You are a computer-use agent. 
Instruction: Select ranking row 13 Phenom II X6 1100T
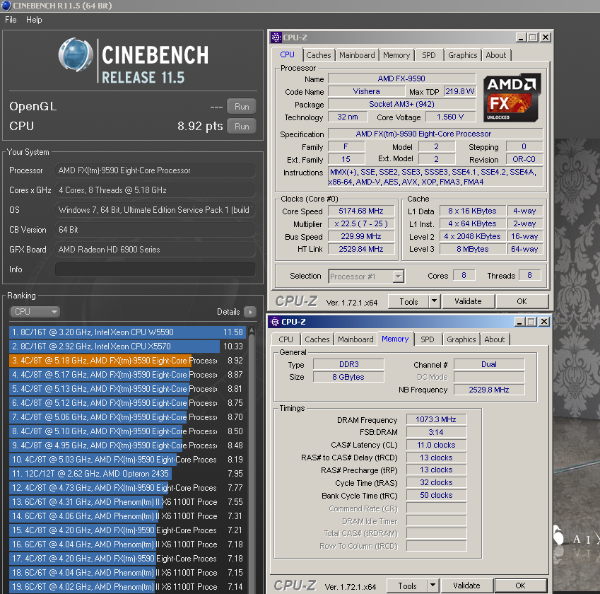coord(127,502)
